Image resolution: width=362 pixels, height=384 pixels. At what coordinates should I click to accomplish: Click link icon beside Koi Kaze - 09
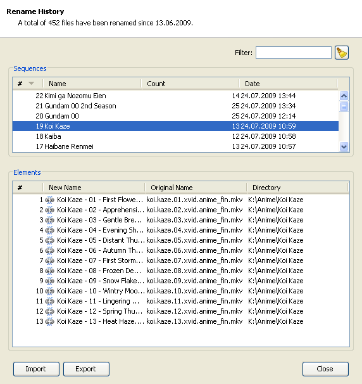coord(49,281)
